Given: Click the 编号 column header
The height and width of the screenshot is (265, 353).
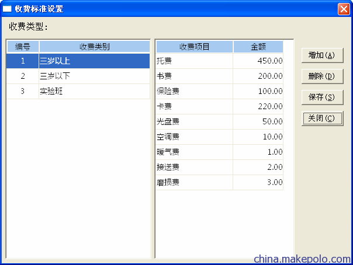Looking at the screenshot, I should [x=23, y=47].
